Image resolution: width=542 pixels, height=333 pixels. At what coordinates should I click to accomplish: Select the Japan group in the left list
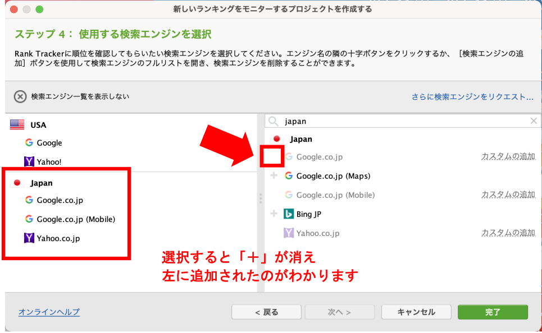pyautogui.click(x=42, y=183)
